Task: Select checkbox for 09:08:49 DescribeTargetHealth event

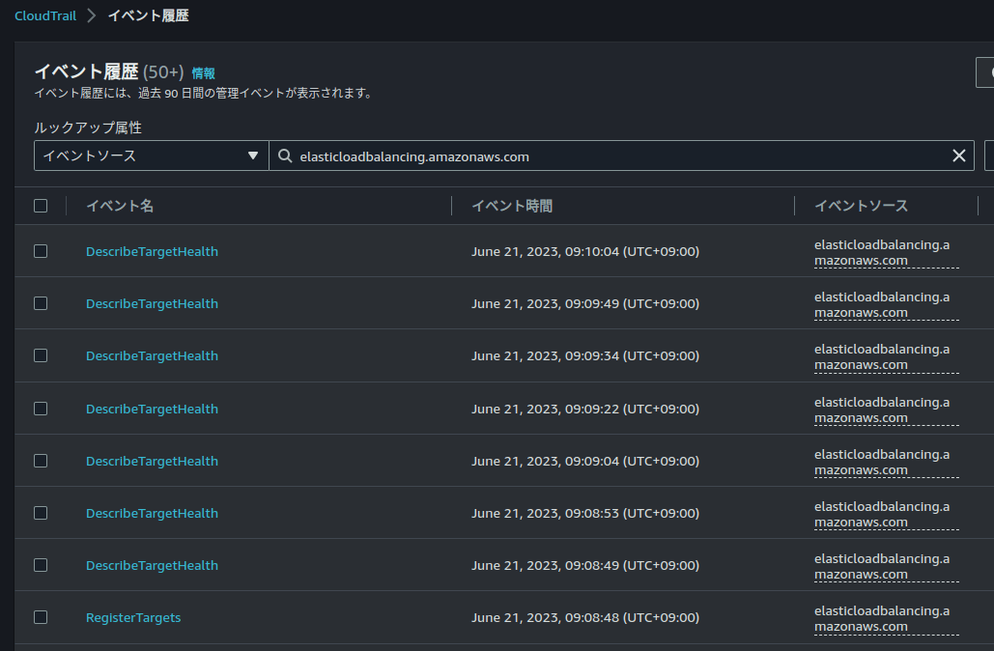Action: click(x=41, y=565)
